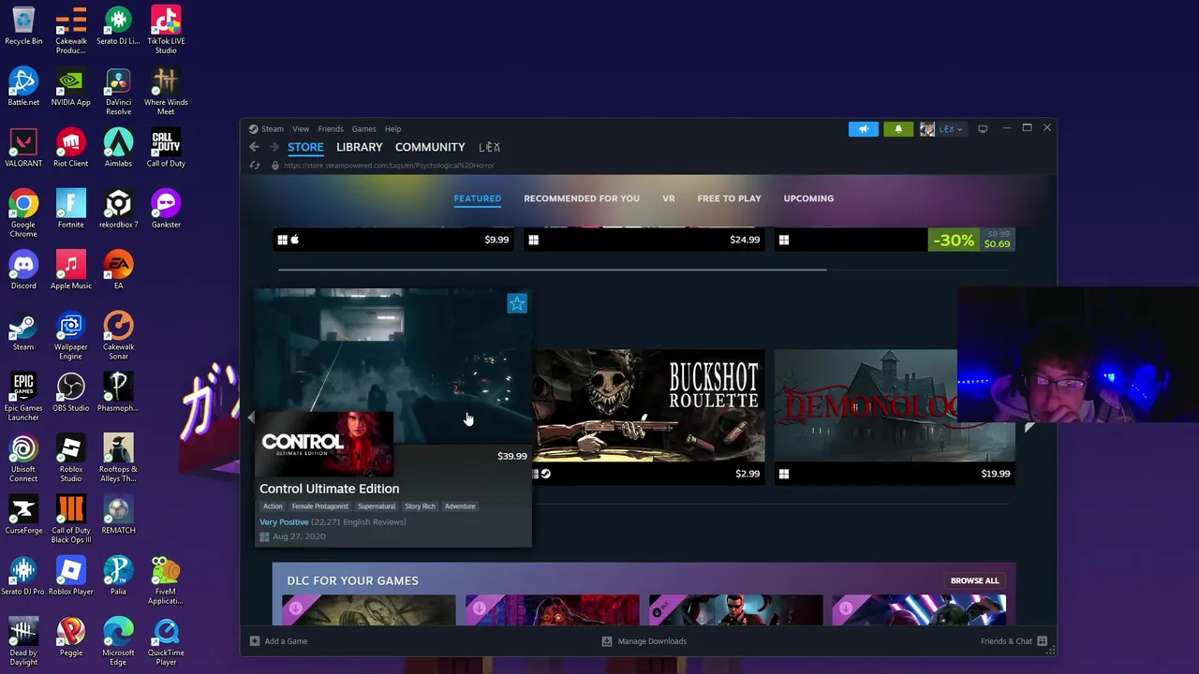Click the Action tag on Control
Image resolution: width=1199 pixels, height=674 pixels.
(x=273, y=506)
